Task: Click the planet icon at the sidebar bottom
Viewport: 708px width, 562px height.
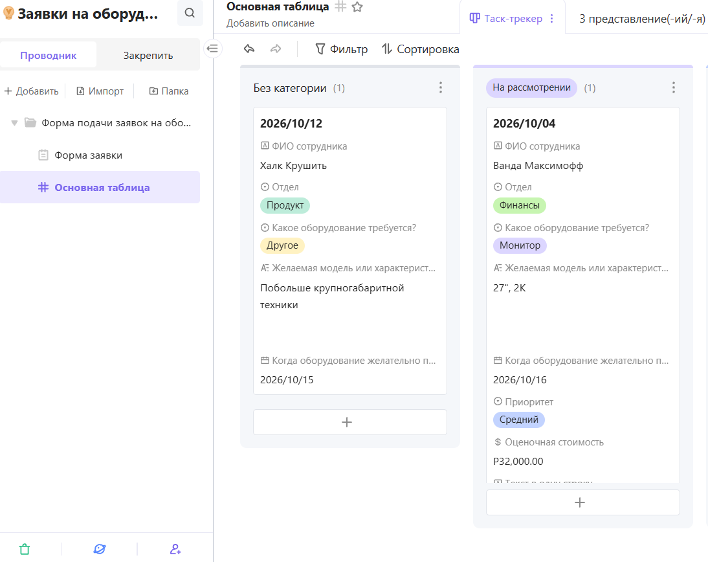Action: pyautogui.click(x=99, y=549)
